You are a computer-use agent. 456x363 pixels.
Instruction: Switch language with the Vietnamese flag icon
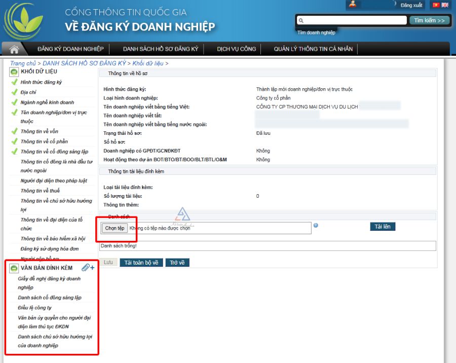click(435, 5)
